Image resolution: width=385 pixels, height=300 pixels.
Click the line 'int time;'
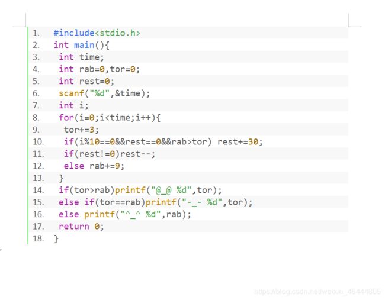click(x=81, y=57)
